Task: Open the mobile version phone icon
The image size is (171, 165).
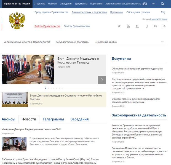Action: pyautogui.click(x=147, y=26)
